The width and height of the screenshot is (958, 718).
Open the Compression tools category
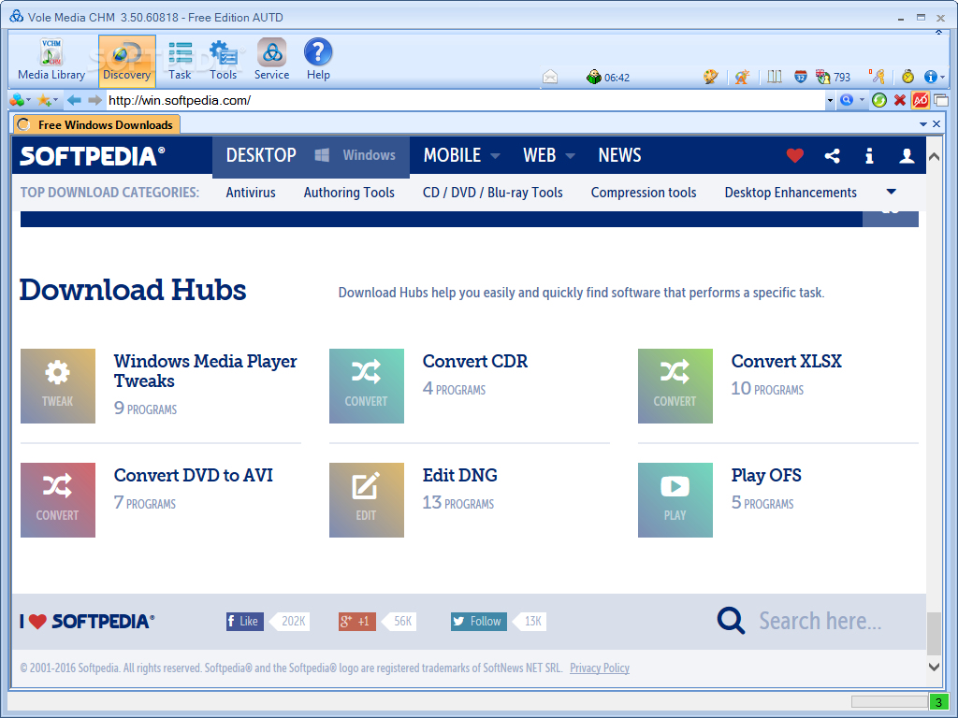tap(644, 193)
